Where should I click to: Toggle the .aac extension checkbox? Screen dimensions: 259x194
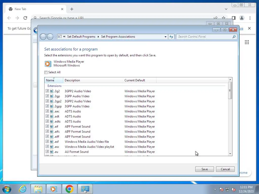[x=47, y=111]
